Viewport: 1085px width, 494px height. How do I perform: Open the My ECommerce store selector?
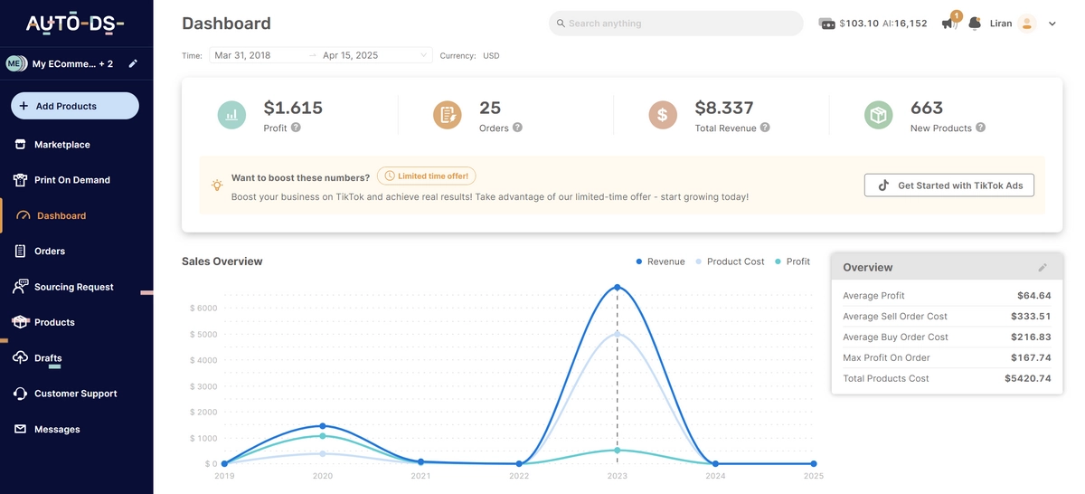pyautogui.click(x=72, y=63)
